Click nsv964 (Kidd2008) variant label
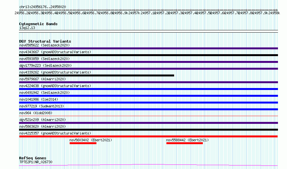287x169 pixels. [36, 113]
